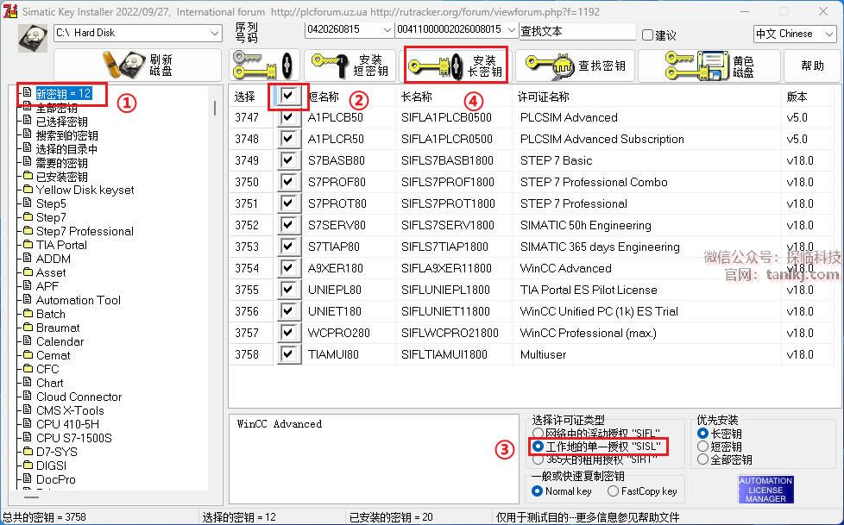Click the WinCC Advanced description text box
This screenshot has height=525, width=844.
(x=374, y=459)
